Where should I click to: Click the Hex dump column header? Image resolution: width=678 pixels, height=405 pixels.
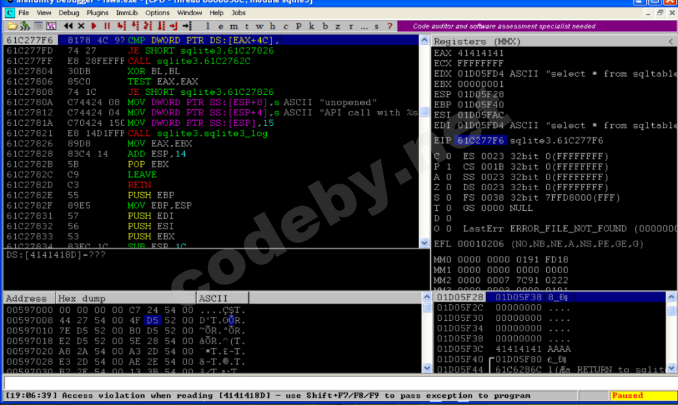tap(126, 298)
